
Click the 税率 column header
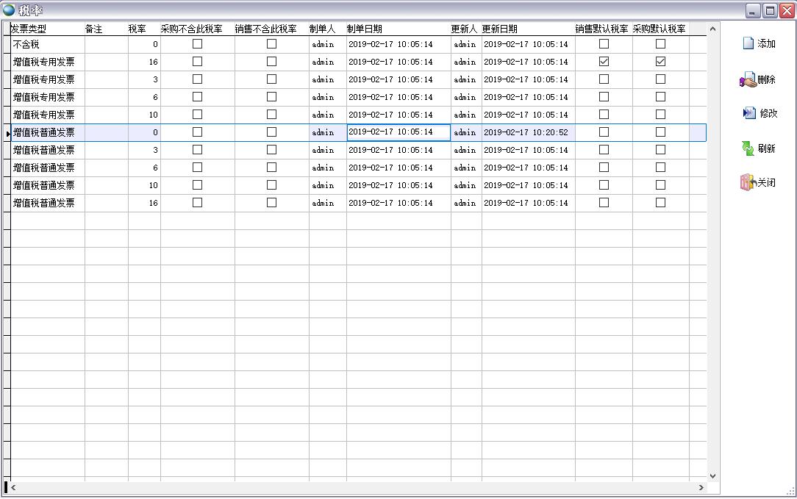pos(137,29)
